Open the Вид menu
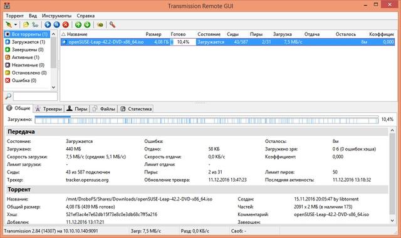This screenshot has height=238, width=401. 33,16
